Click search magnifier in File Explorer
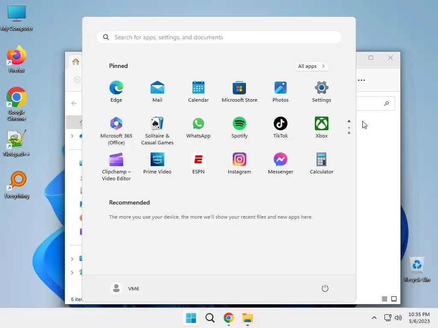Screen dimensions: 438x328 (x=386, y=103)
